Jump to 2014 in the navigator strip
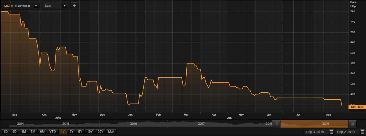 [20, 124]
